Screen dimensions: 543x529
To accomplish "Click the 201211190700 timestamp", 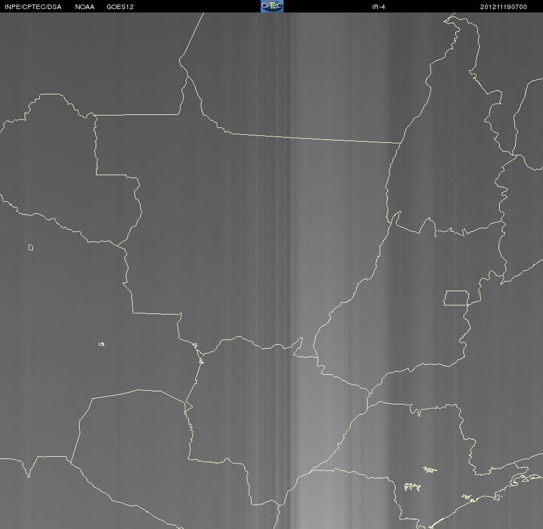I will [504, 7].
